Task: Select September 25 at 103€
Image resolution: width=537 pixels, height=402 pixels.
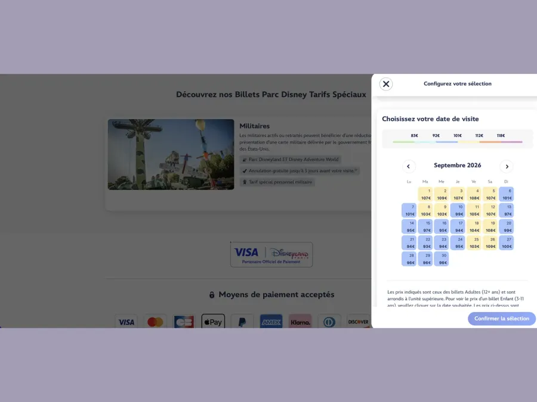Action: coord(474,243)
